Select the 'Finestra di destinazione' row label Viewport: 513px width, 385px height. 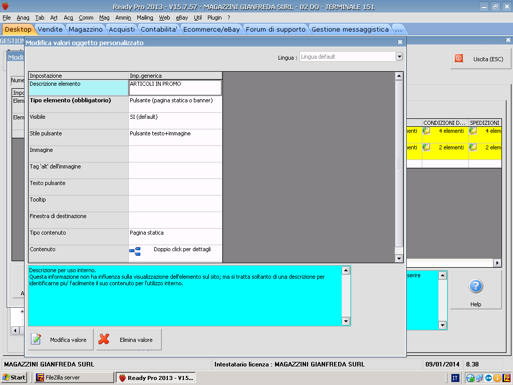pos(79,220)
